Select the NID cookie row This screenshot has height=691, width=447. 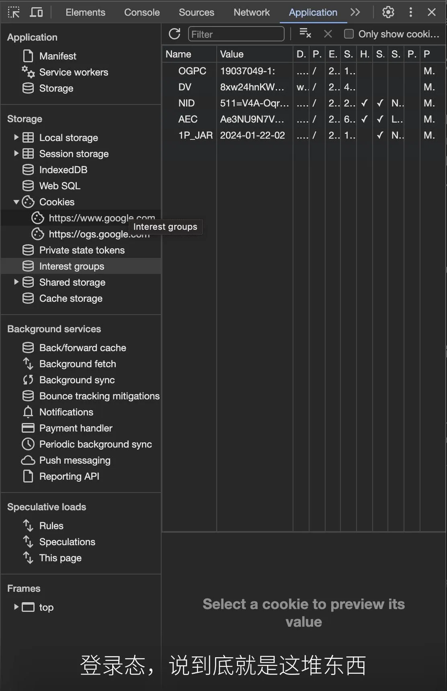304,103
